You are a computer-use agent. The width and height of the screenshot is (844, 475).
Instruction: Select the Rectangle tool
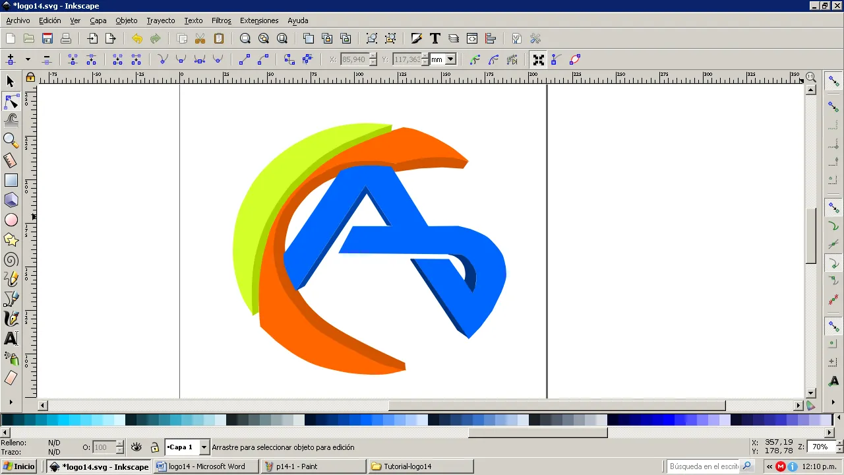click(11, 180)
